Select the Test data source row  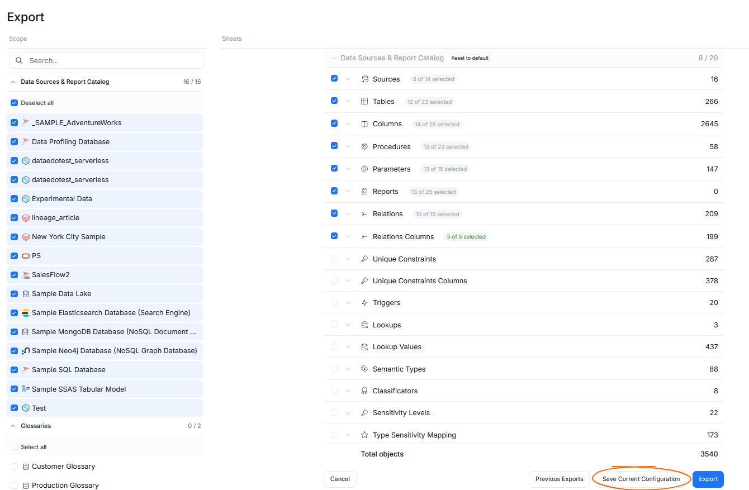pos(105,408)
